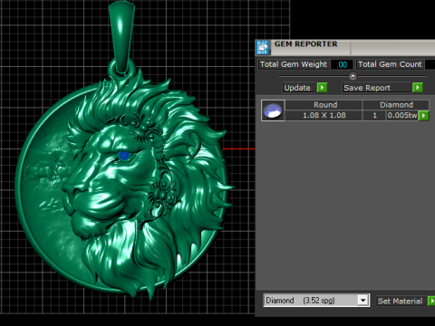Select the Round shape cell
The image size is (435, 326).
[324, 105]
